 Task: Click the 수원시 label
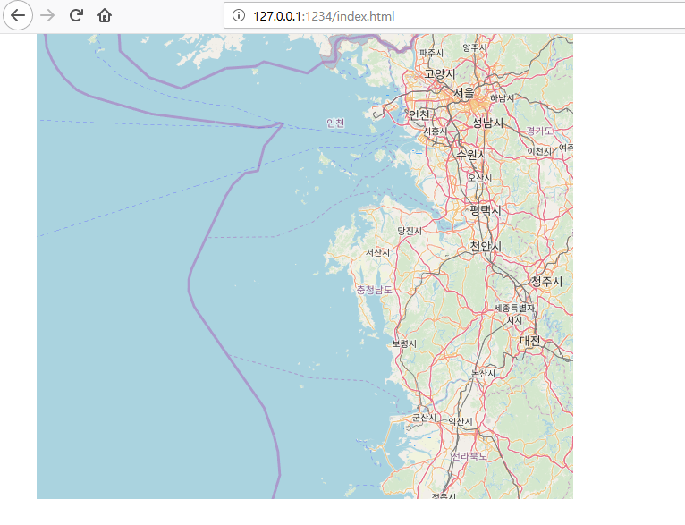tap(472, 155)
